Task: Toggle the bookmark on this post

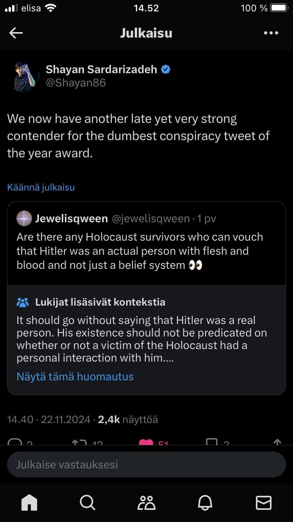Action: click(212, 442)
